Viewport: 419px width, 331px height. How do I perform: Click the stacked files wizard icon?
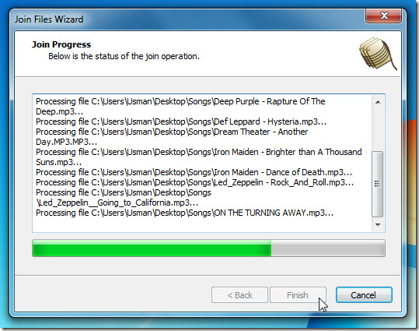click(378, 54)
